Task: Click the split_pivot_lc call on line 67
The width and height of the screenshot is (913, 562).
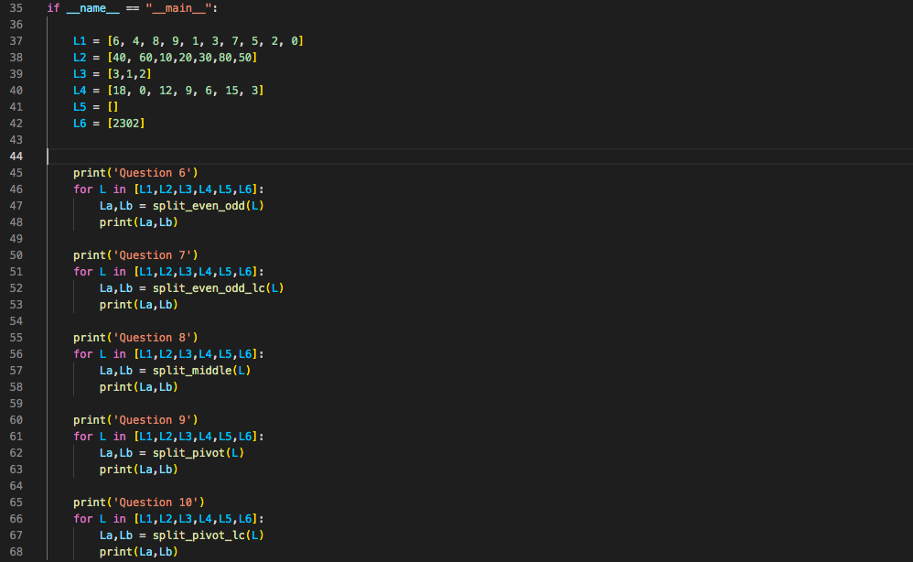Action: [x=197, y=535]
